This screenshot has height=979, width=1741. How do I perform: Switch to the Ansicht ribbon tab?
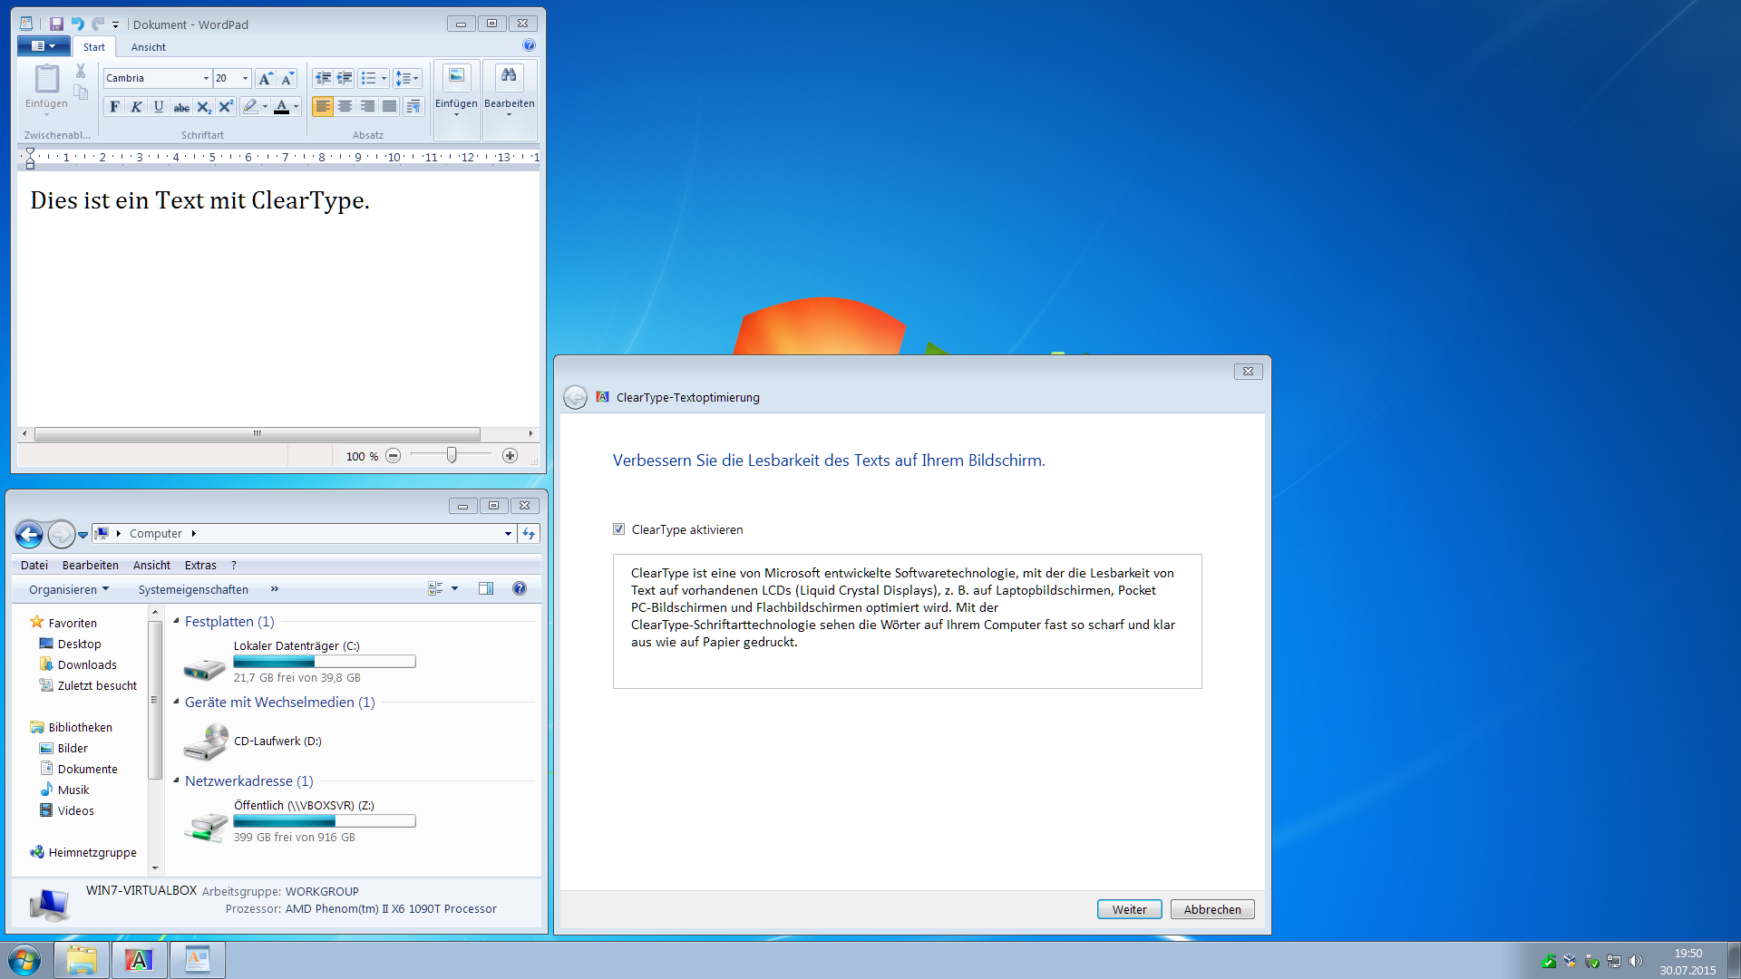[148, 47]
